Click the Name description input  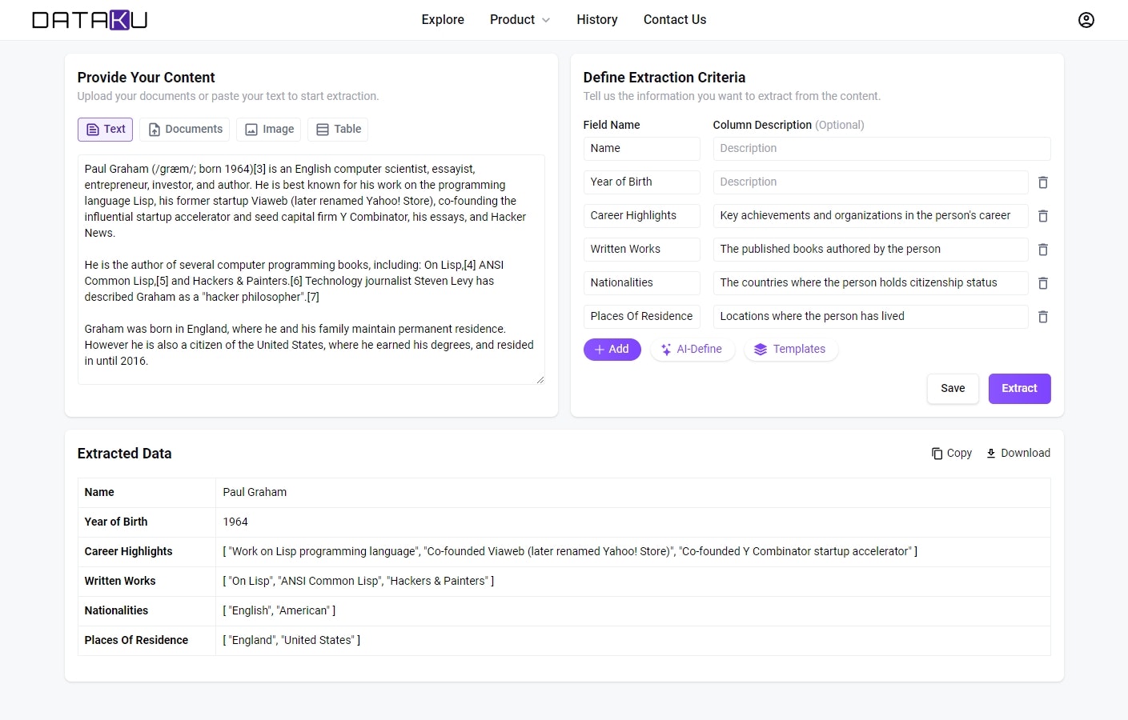pos(881,149)
